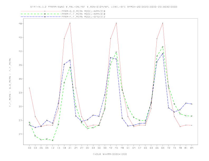The image size is (209, 161).
Task: Click x-axis forecast hour label 81
Action: (186, 148)
